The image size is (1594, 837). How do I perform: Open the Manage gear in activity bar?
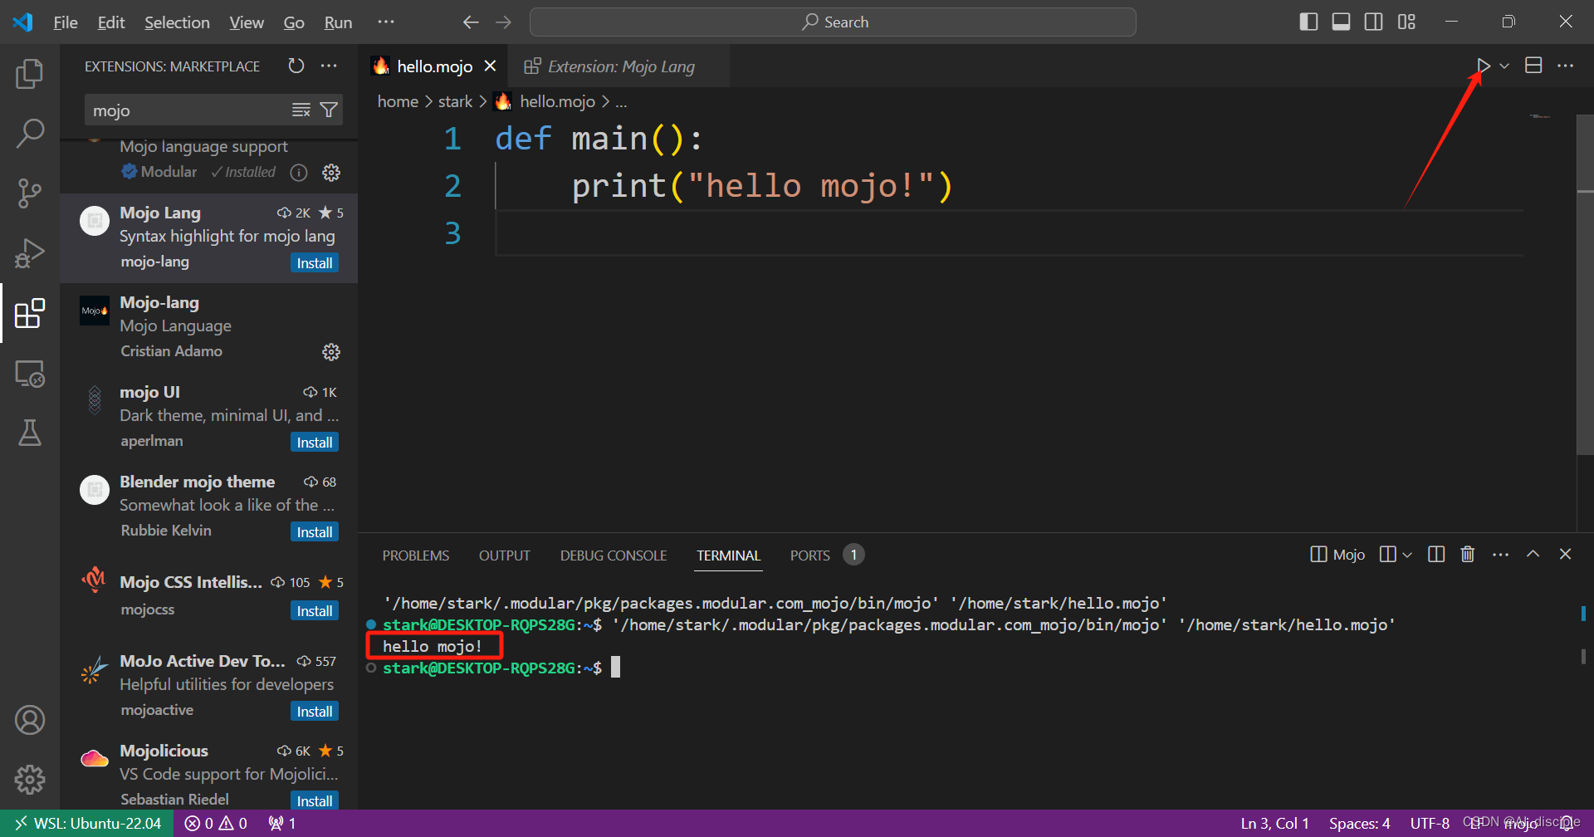[30, 779]
